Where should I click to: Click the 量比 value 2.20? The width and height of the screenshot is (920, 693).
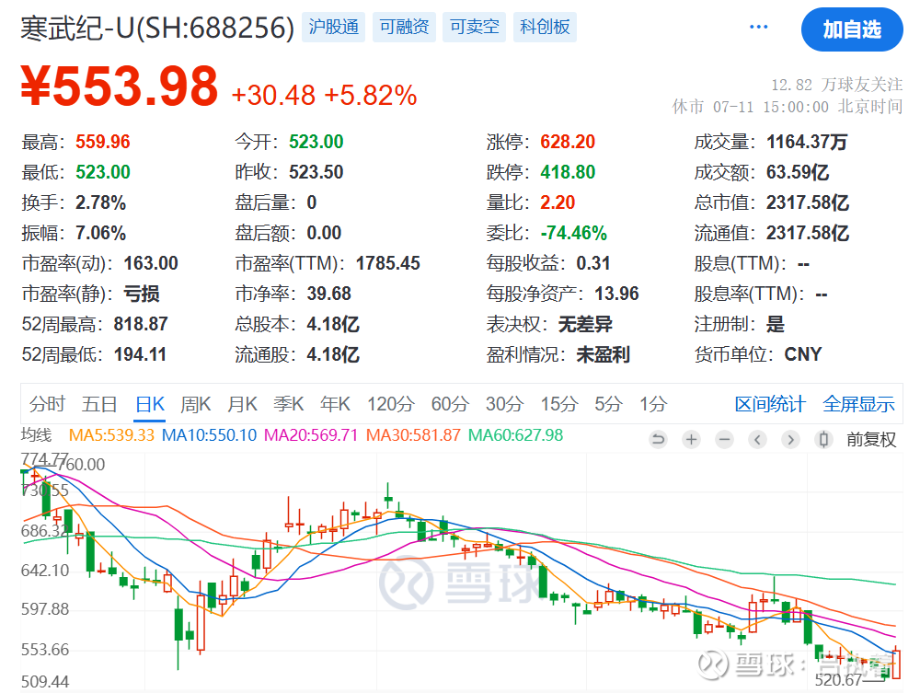pyautogui.click(x=558, y=202)
